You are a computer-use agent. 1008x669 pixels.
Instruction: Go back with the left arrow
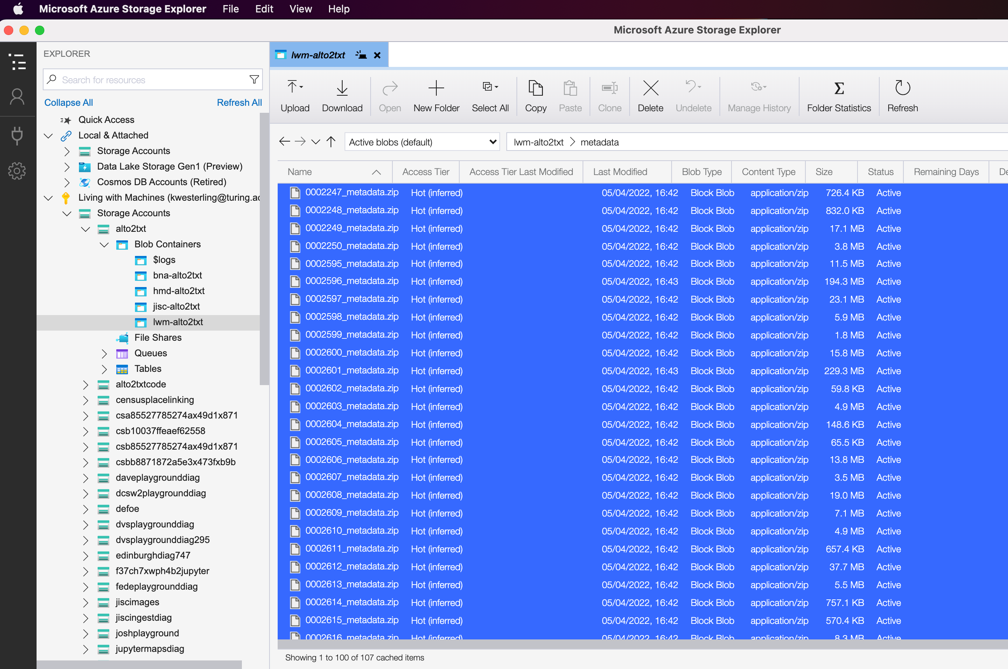285,142
